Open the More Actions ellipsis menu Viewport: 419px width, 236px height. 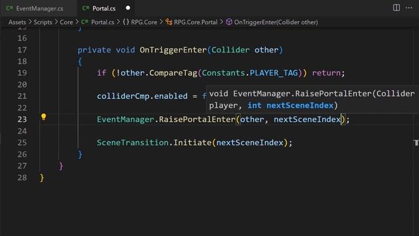pos(409,8)
